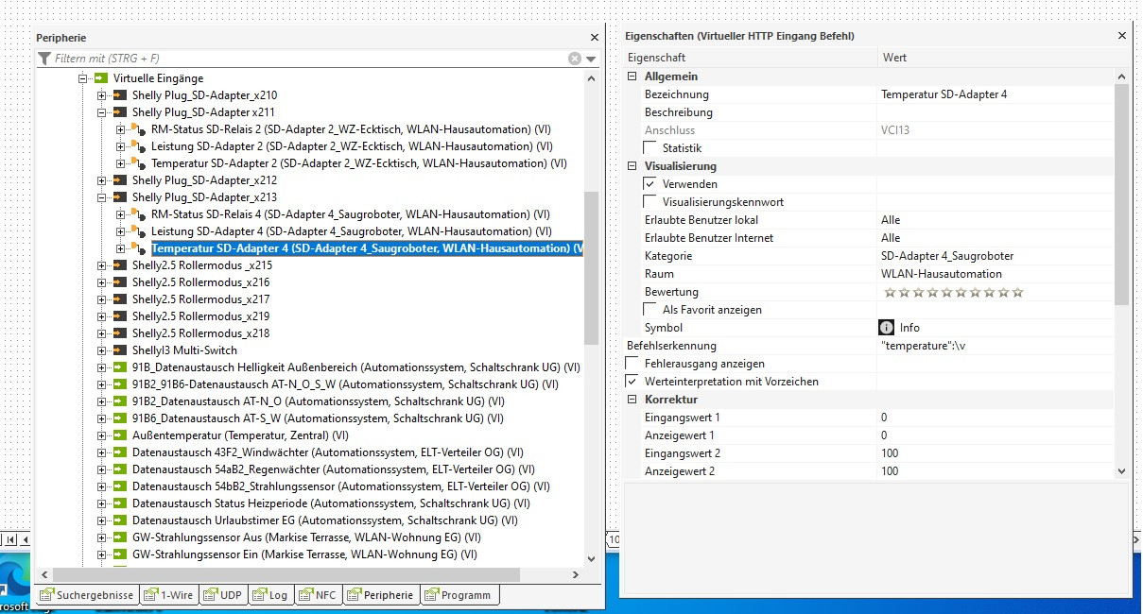Screen dimensions: 1143x614
Task: Click the Bewertung star rating row
Action: 953,292
